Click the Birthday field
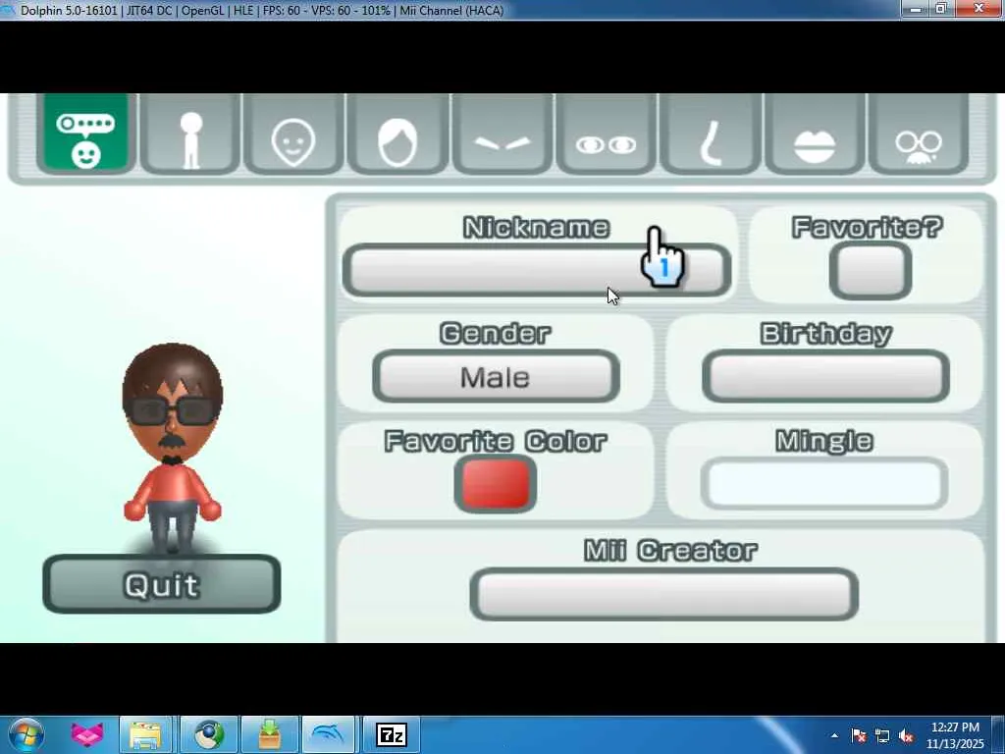 coord(825,376)
